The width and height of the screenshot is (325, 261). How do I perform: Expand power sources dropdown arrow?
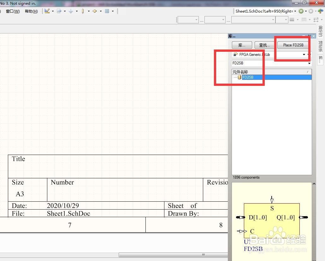tap(77, 11)
